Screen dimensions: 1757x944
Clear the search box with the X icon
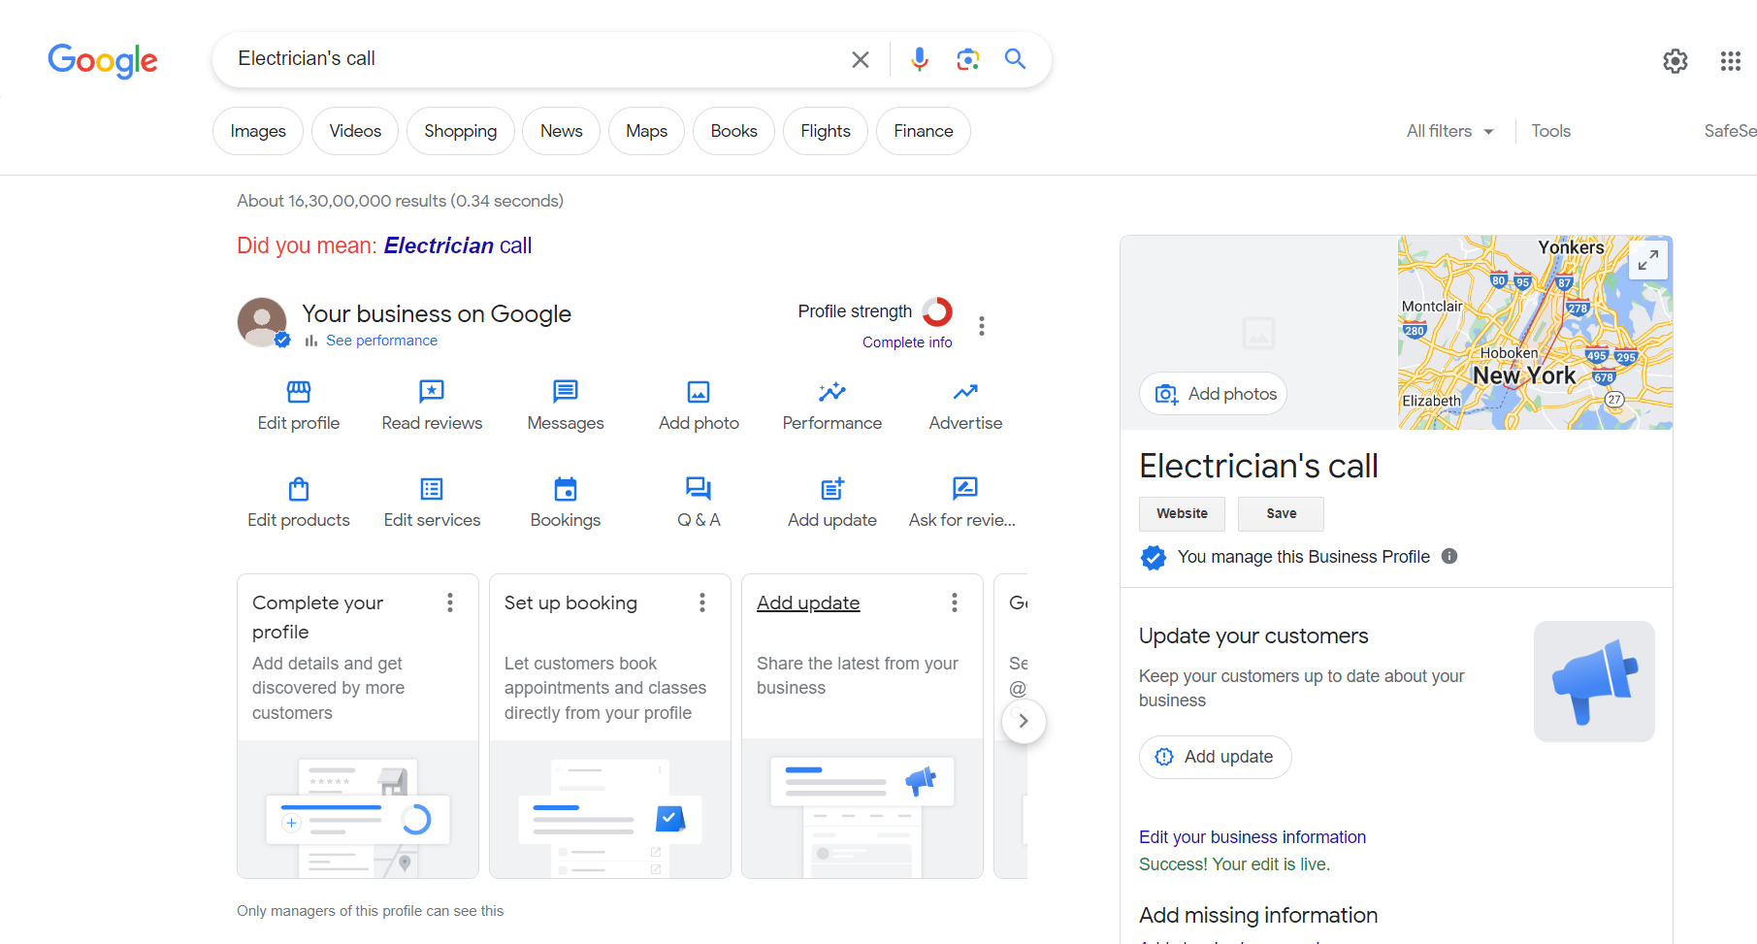coord(860,59)
